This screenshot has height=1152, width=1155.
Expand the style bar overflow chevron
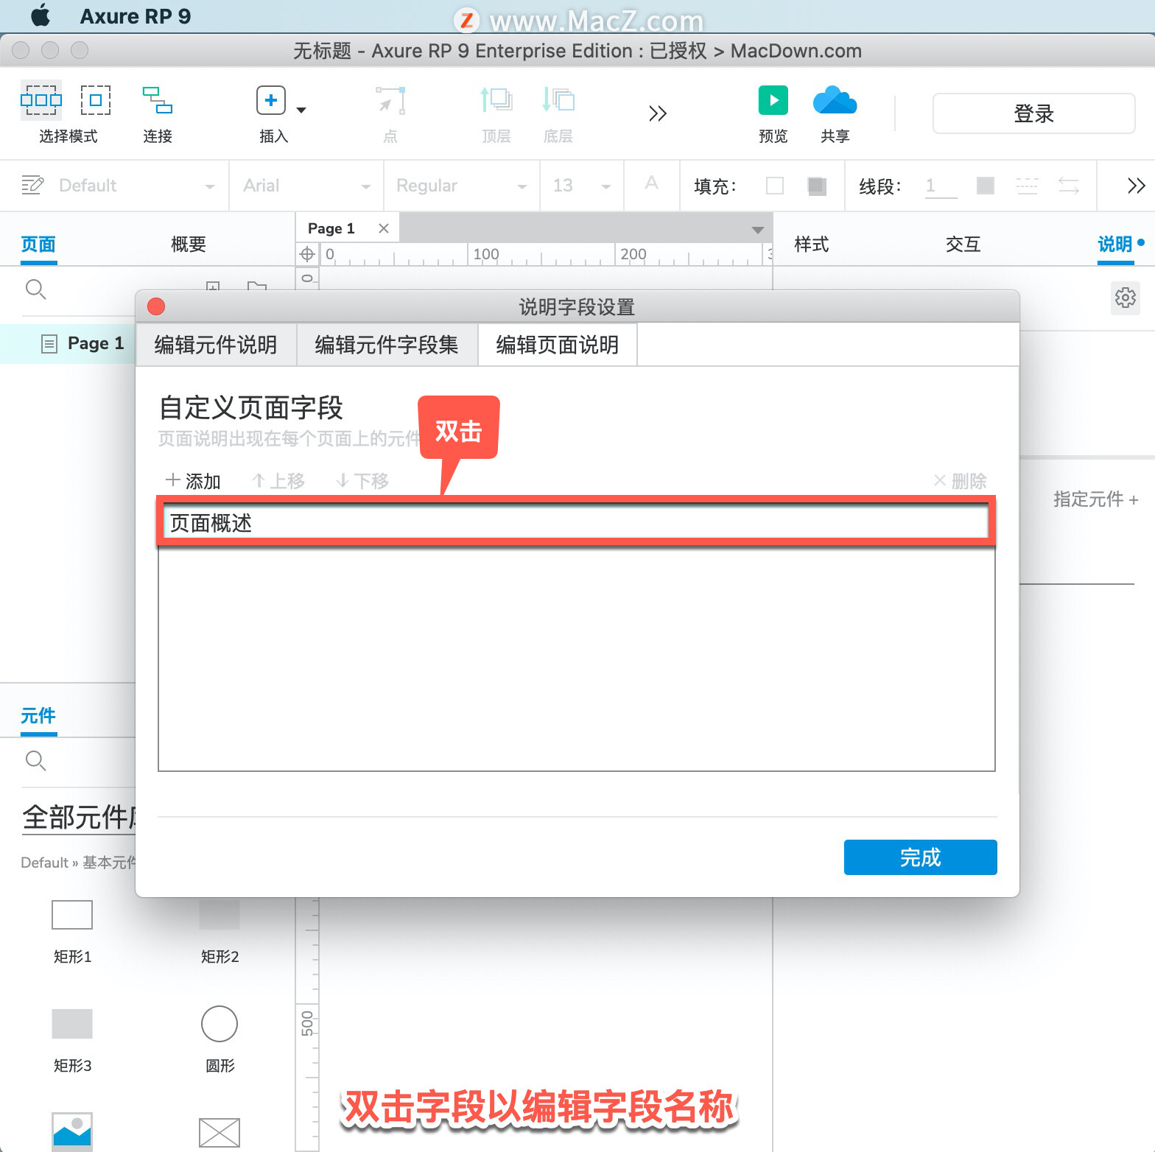pos(1136,186)
